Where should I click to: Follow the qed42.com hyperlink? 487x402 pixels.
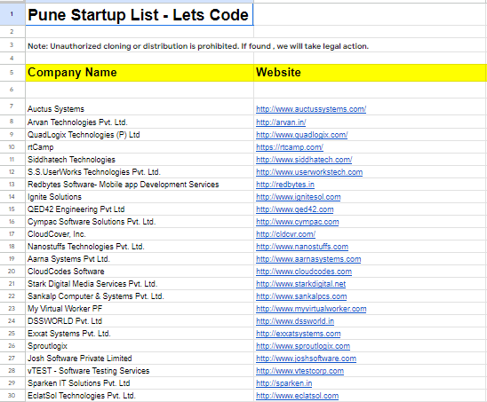point(295,209)
